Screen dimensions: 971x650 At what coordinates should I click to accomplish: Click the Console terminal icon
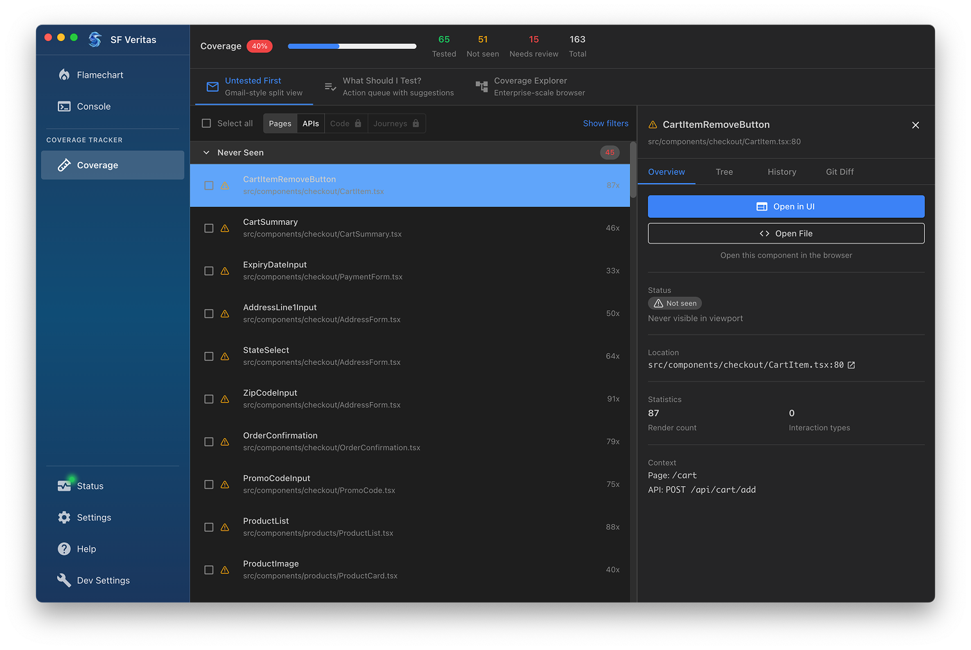point(64,107)
